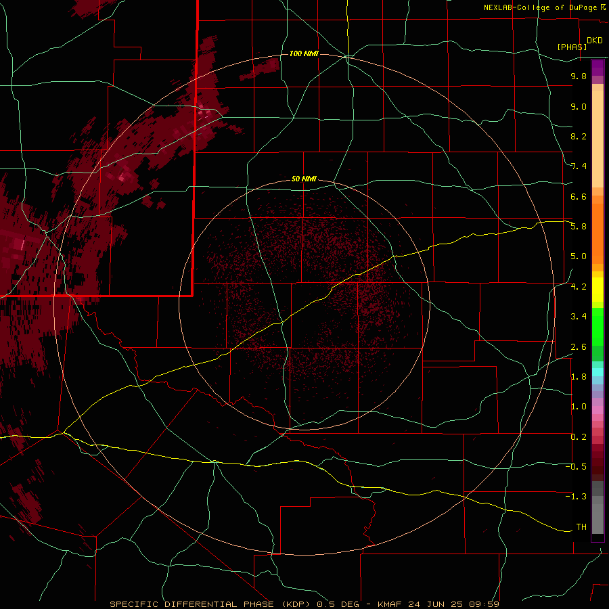Click the 0.2 value on the color scale
Viewport: 609px width, 609px height.
[579, 437]
